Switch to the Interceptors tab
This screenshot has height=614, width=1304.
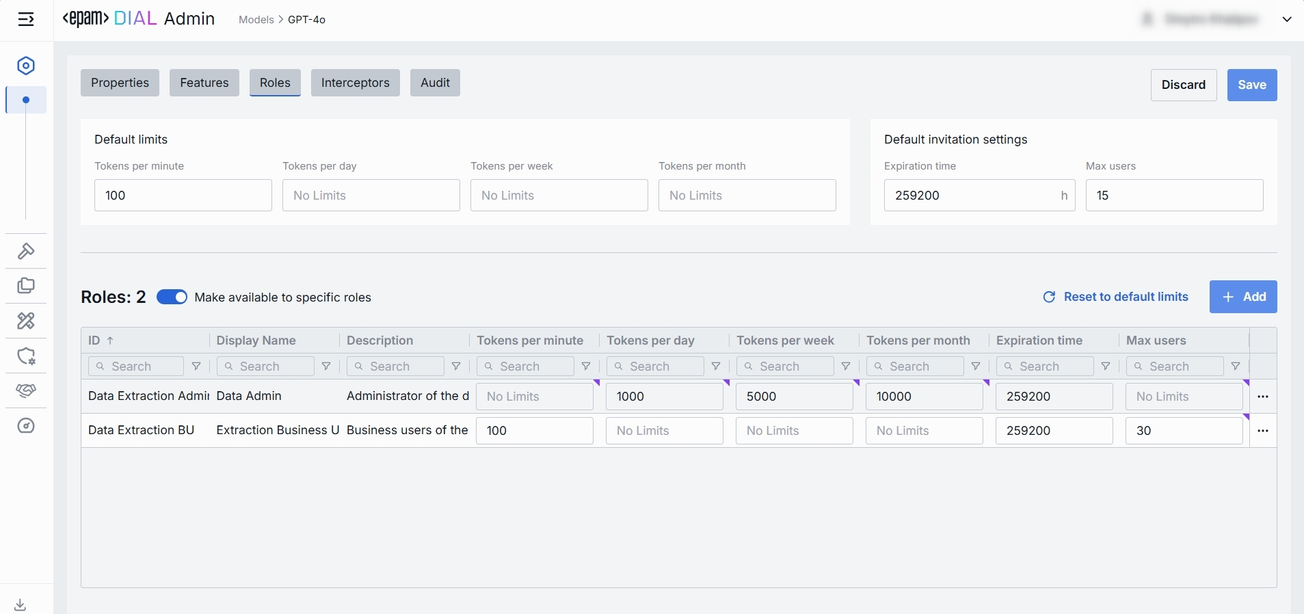tap(355, 83)
